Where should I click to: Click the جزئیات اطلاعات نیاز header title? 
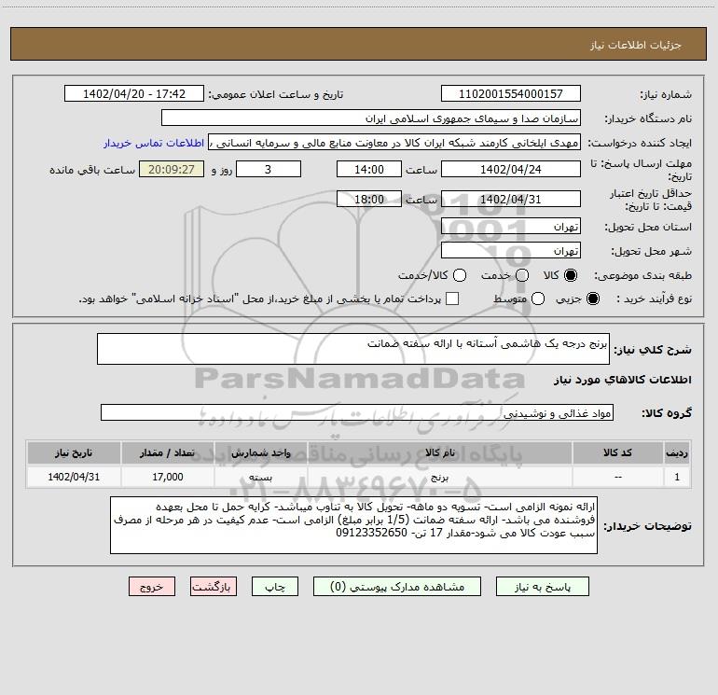coord(636,45)
